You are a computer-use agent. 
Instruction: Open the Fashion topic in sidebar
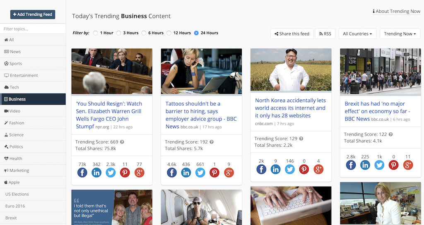(33, 123)
